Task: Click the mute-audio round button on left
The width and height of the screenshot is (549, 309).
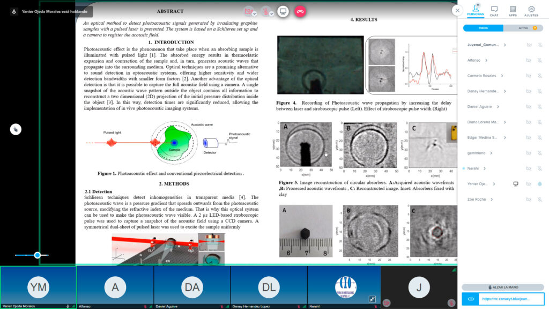Action: point(16,129)
